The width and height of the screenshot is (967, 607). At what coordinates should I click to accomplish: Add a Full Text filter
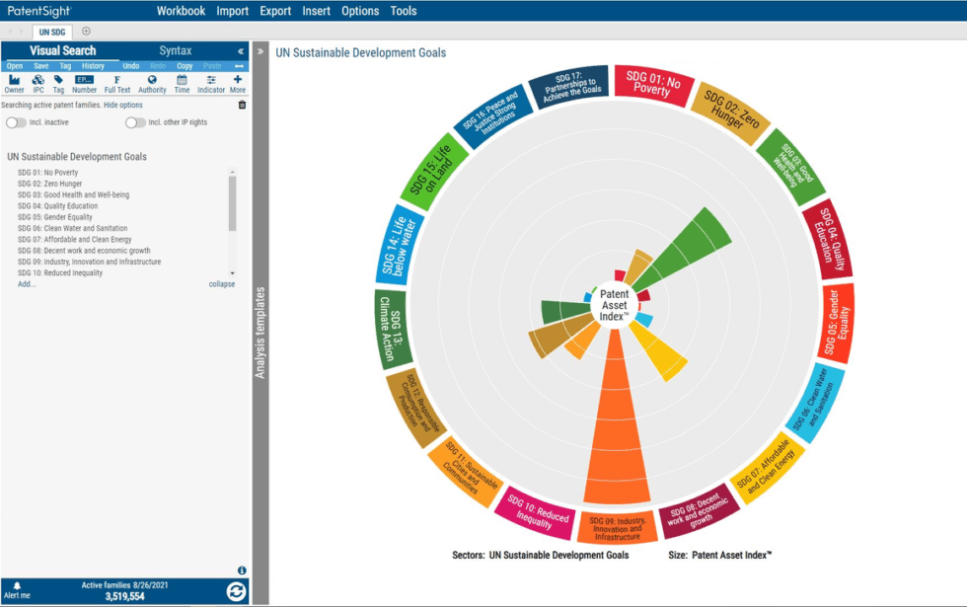tap(117, 84)
